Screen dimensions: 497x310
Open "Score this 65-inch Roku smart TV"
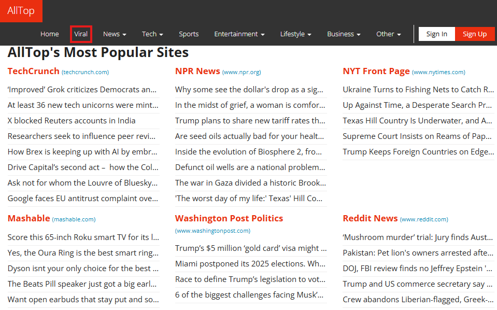83,237
